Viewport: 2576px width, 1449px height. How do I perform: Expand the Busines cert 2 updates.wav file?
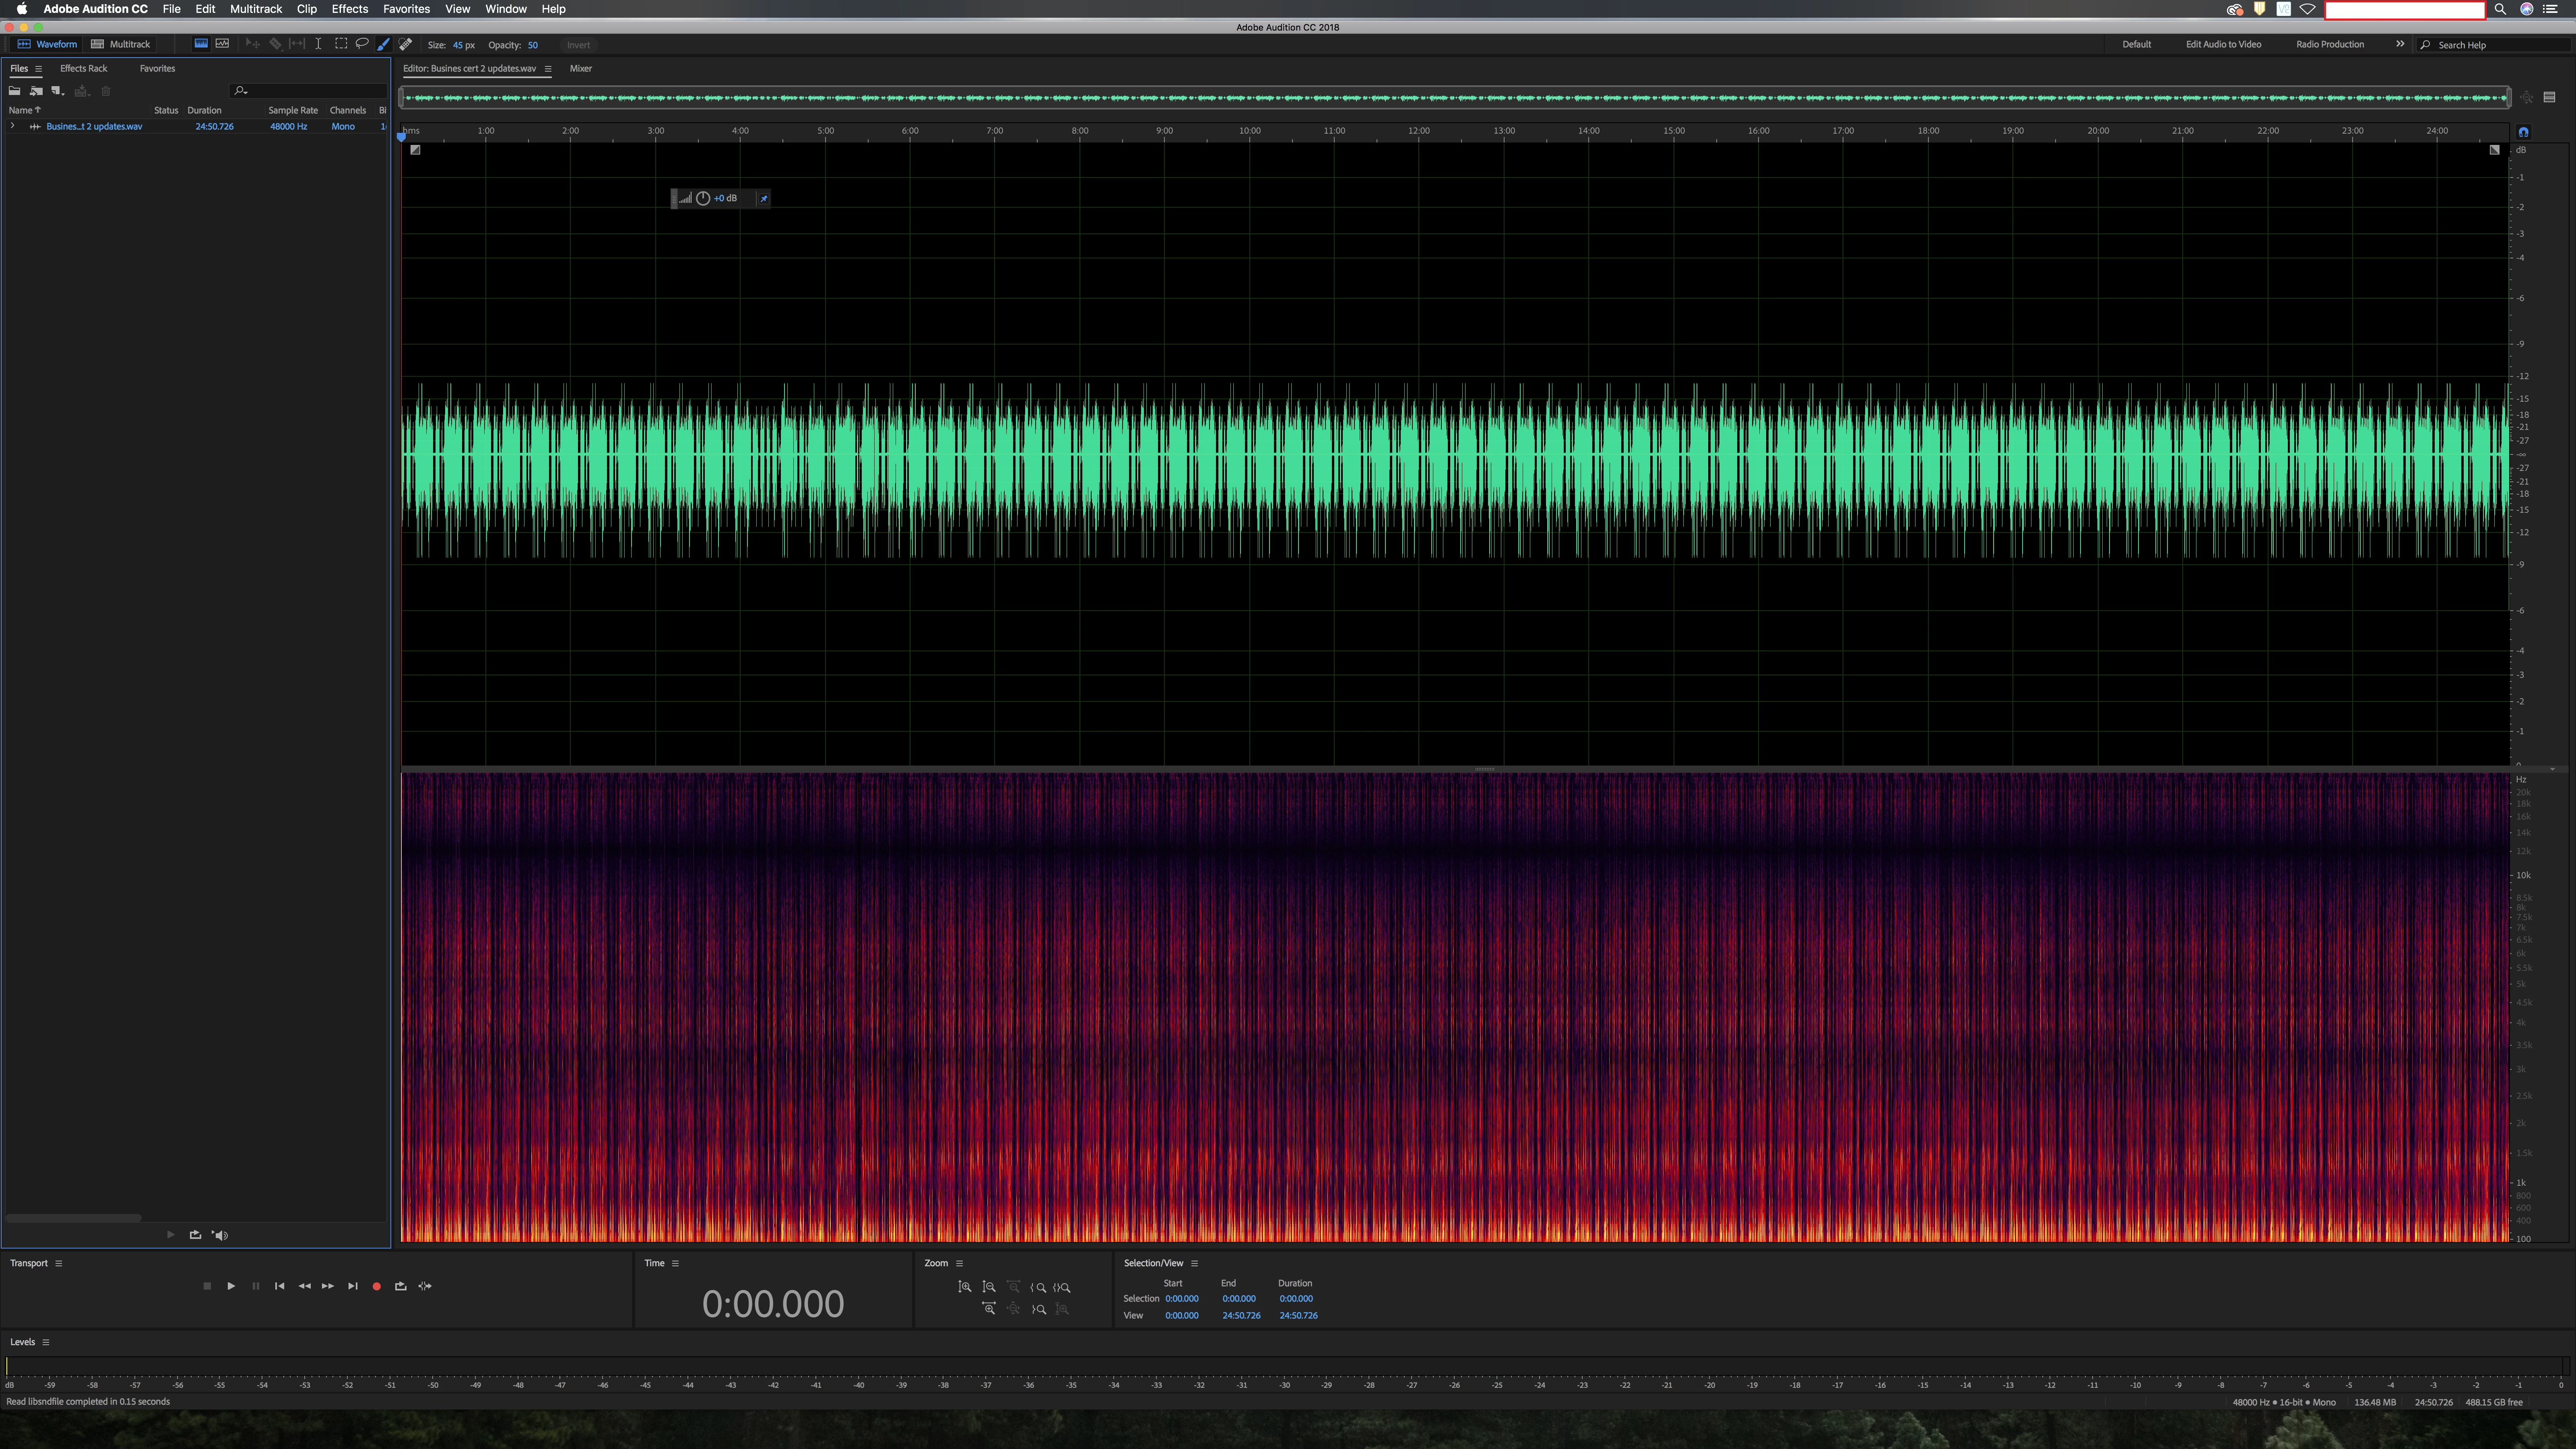pos(12,126)
